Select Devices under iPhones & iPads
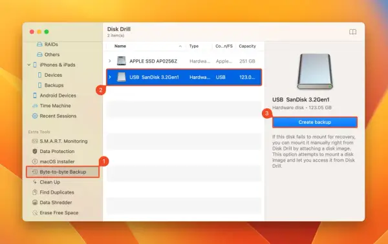 53,75
